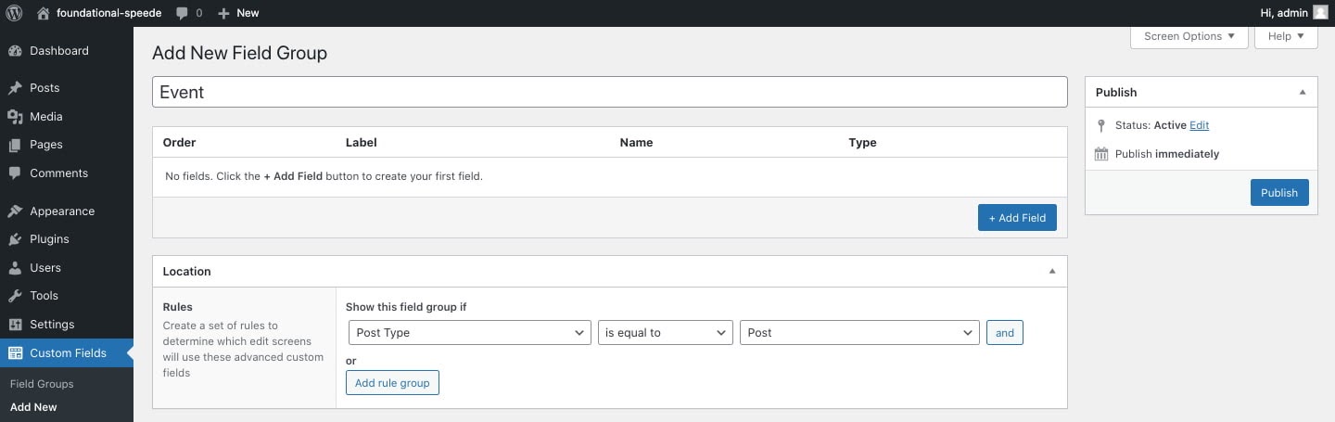Expand the Screen Options panel

1189,36
